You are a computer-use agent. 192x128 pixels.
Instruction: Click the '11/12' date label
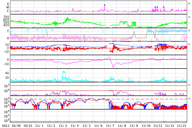[x=170, y=126]
